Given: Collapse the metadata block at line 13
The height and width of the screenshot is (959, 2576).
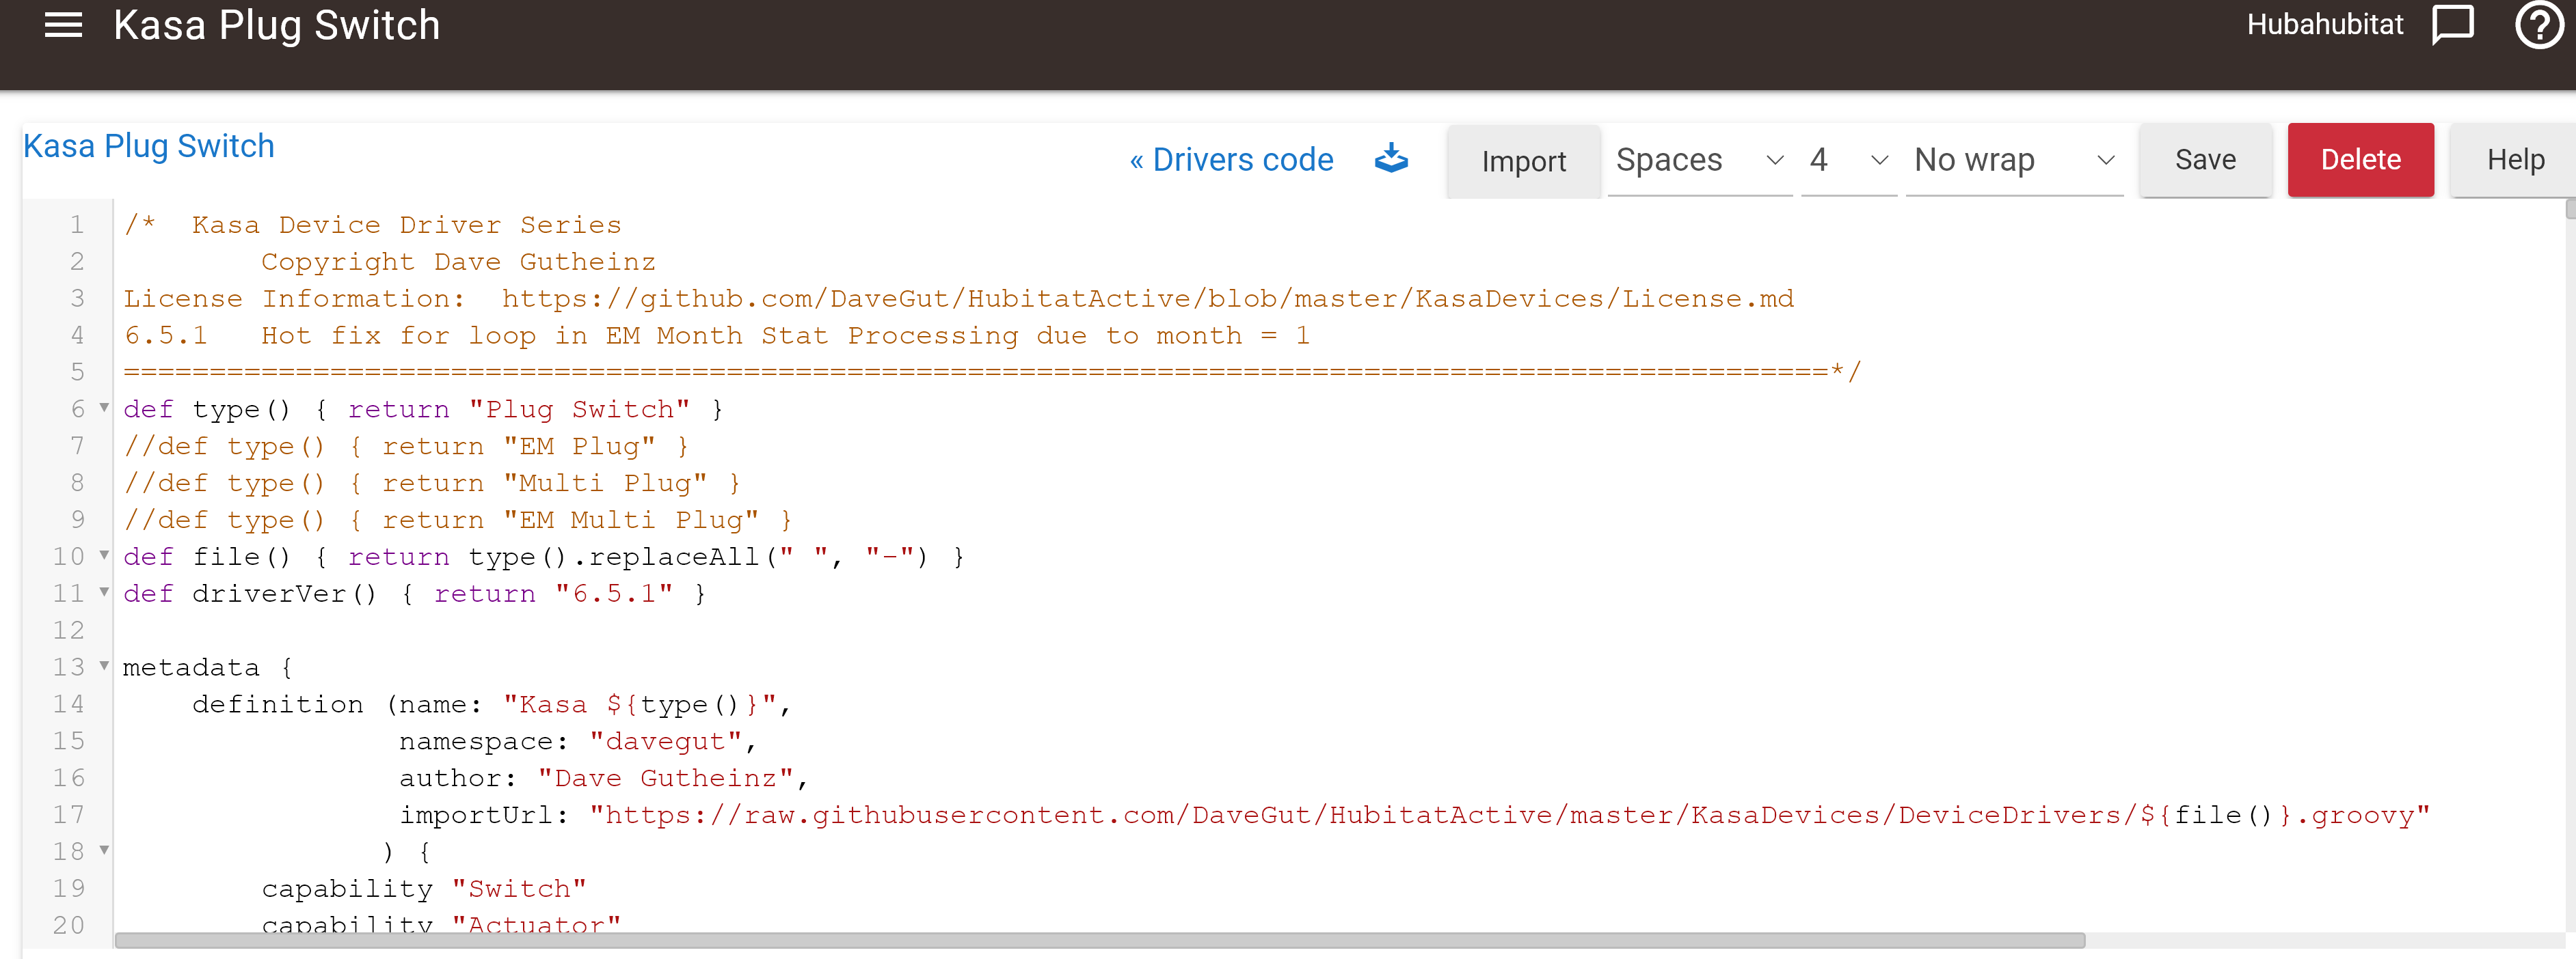Looking at the screenshot, I should click(104, 665).
